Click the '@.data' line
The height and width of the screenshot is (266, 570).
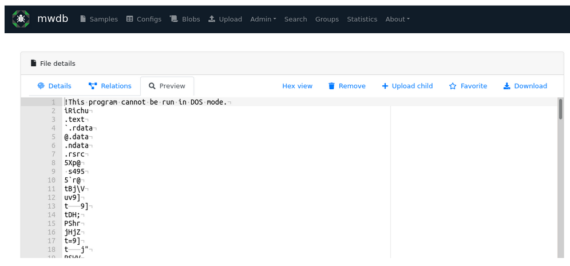(x=76, y=137)
